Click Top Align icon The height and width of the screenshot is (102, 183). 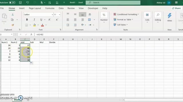tap(68, 14)
